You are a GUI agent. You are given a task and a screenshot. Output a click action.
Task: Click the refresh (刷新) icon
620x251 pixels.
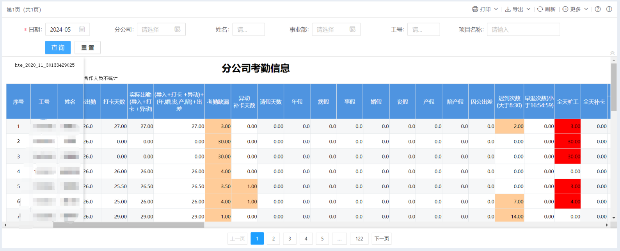tap(540, 9)
